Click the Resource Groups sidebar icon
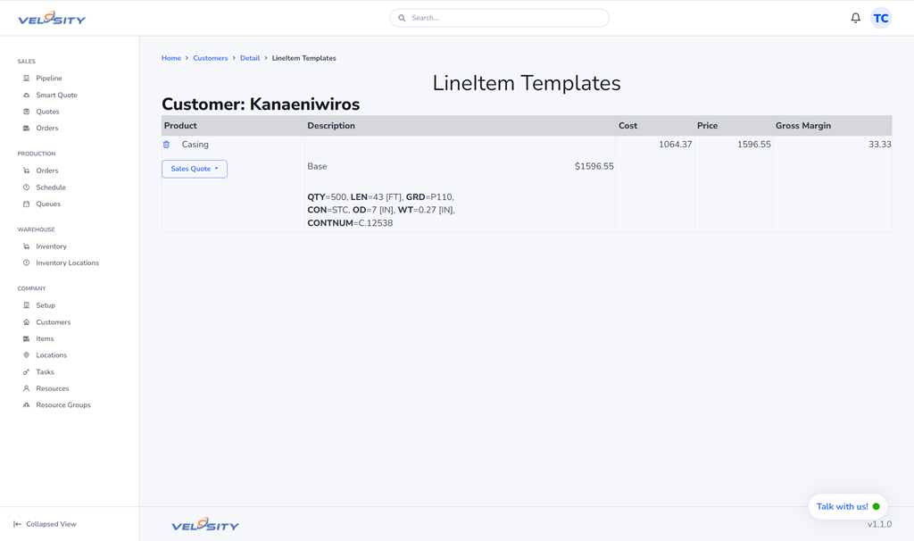 tap(26, 405)
